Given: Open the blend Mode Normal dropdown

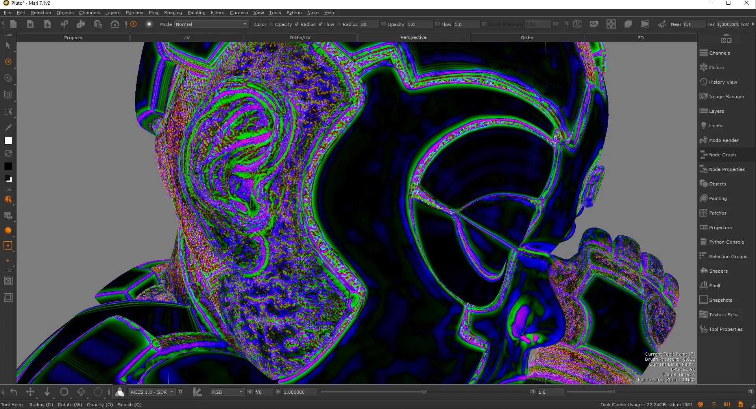Looking at the screenshot, I should pos(211,24).
